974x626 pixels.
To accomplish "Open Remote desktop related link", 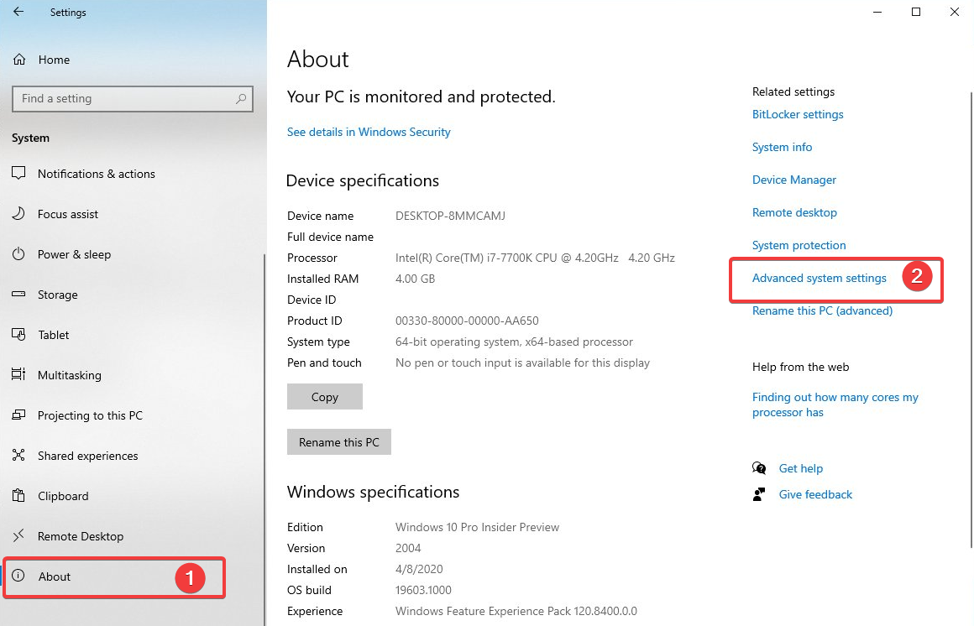I will click(794, 212).
